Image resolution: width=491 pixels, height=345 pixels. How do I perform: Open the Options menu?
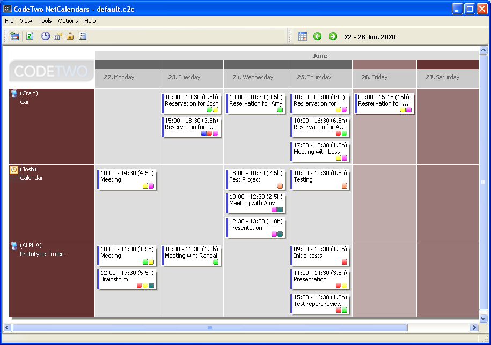pos(68,21)
